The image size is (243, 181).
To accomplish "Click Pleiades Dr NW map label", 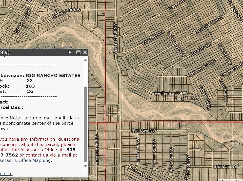I will pos(202,67).
